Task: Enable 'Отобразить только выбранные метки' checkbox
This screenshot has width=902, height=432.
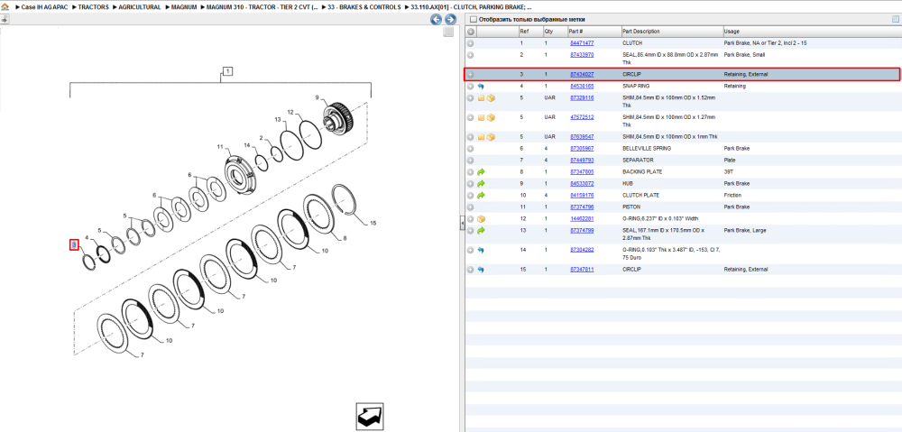Action: click(473, 19)
